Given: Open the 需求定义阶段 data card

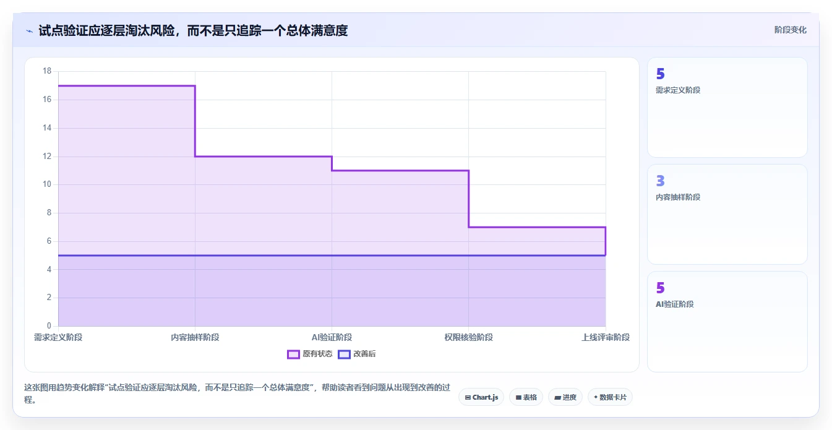Looking at the screenshot, I should pos(727,107).
